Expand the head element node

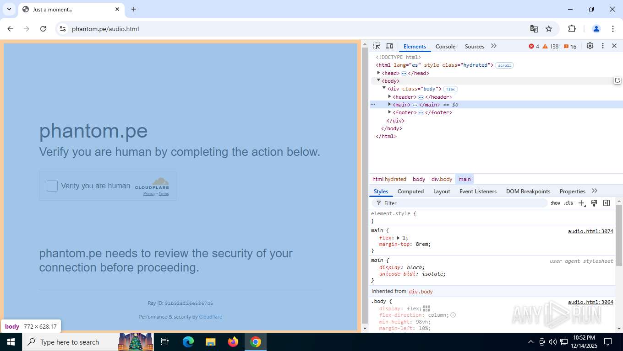[x=379, y=73]
